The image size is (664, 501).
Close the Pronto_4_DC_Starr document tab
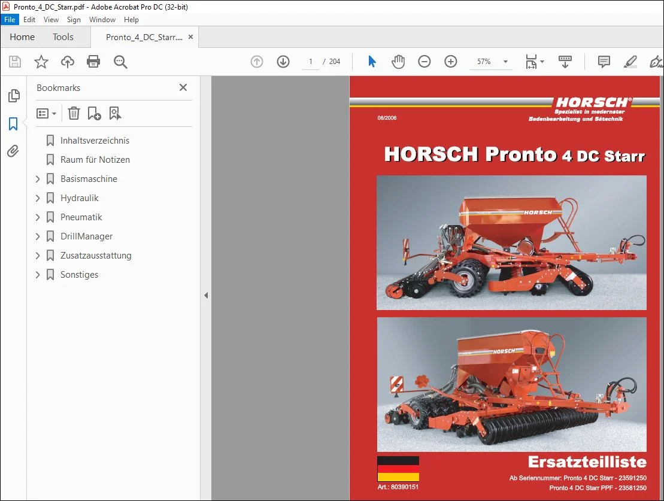click(x=190, y=37)
